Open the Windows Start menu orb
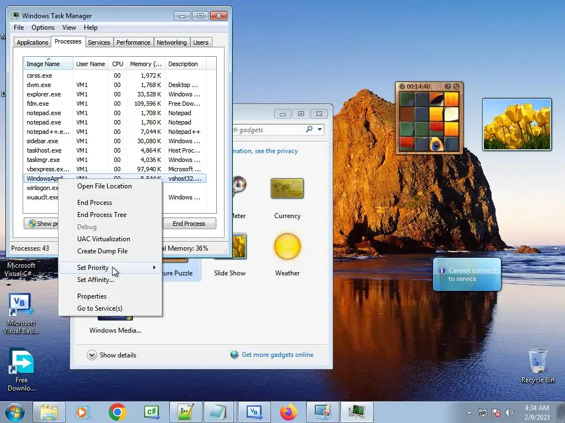Screen dimensions: 565x423 click(14, 412)
